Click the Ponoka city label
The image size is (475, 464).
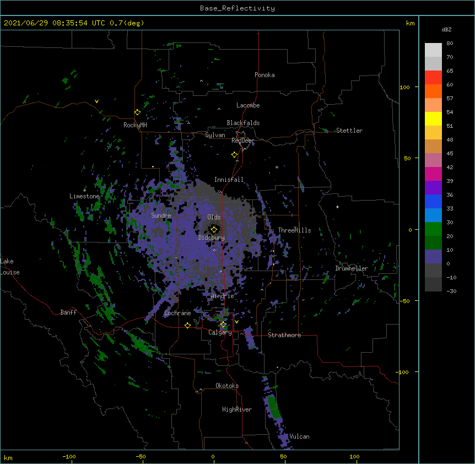(x=265, y=75)
